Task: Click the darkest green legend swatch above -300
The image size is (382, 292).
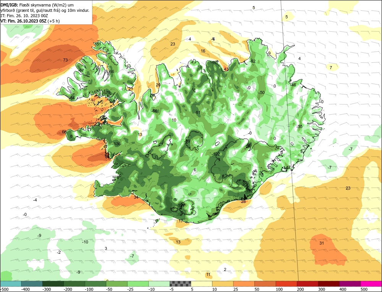Action: pos(53,284)
